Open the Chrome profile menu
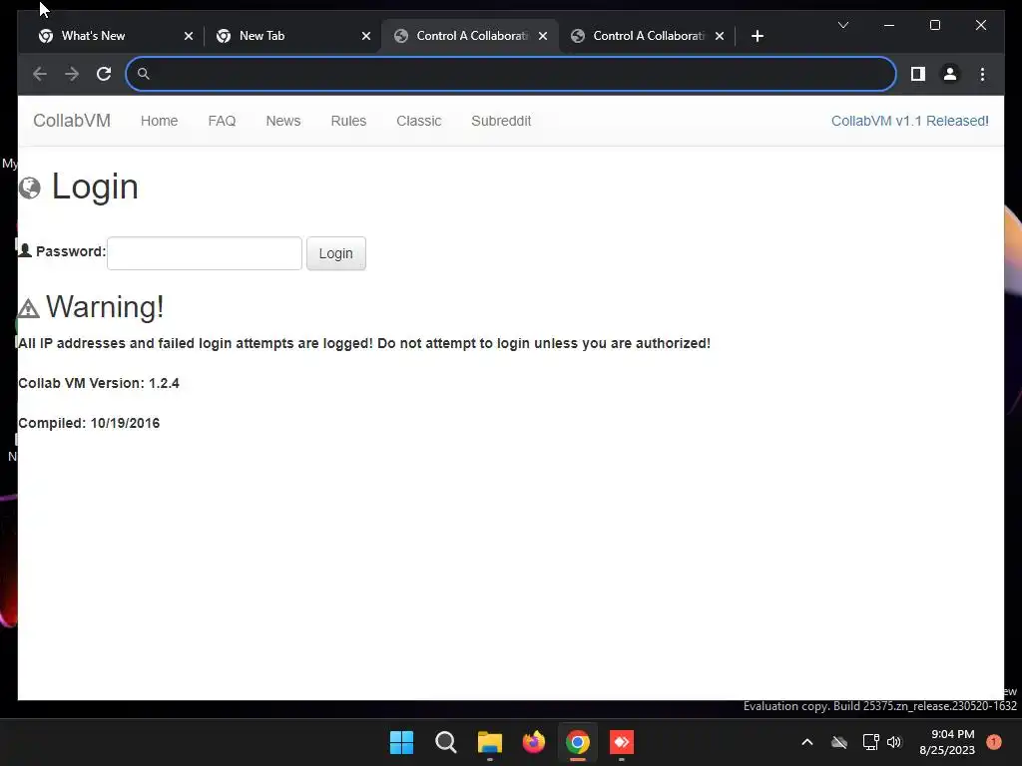 (x=950, y=74)
